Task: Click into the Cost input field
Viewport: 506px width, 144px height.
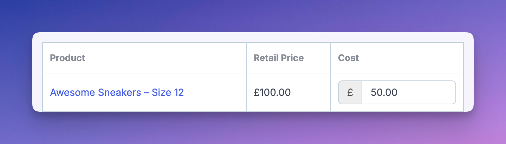Action: pos(408,93)
